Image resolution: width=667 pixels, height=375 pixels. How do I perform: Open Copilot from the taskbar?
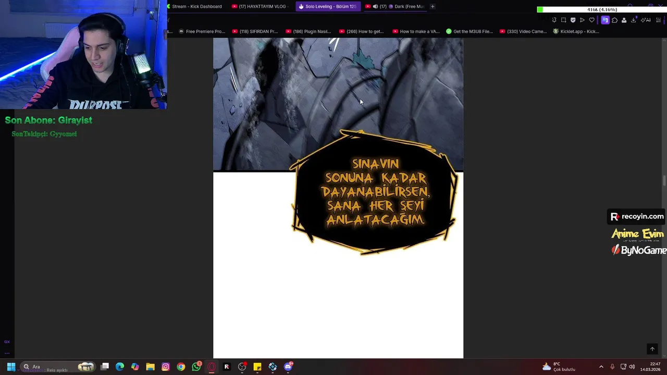[135, 367]
